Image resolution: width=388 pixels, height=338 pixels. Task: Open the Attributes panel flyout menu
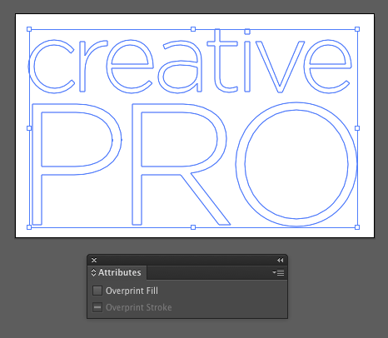click(x=278, y=272)
